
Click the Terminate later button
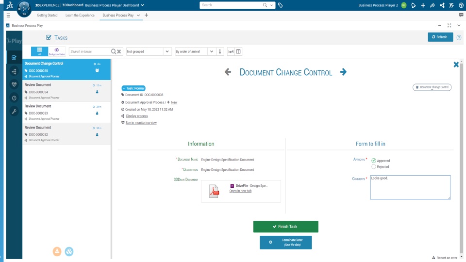tap(285, 243)
